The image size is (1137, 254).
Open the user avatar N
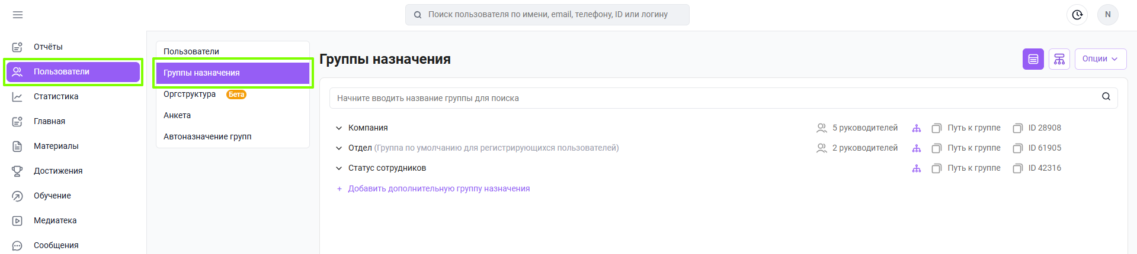[x=1108, y=15]
